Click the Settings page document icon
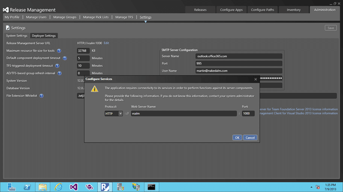Screen dimensions: 343x192 8,28
